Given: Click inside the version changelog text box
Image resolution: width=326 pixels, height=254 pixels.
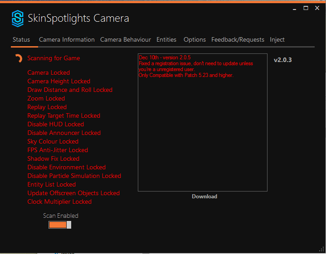Looking at the screenshot, I should click(203, 123).
